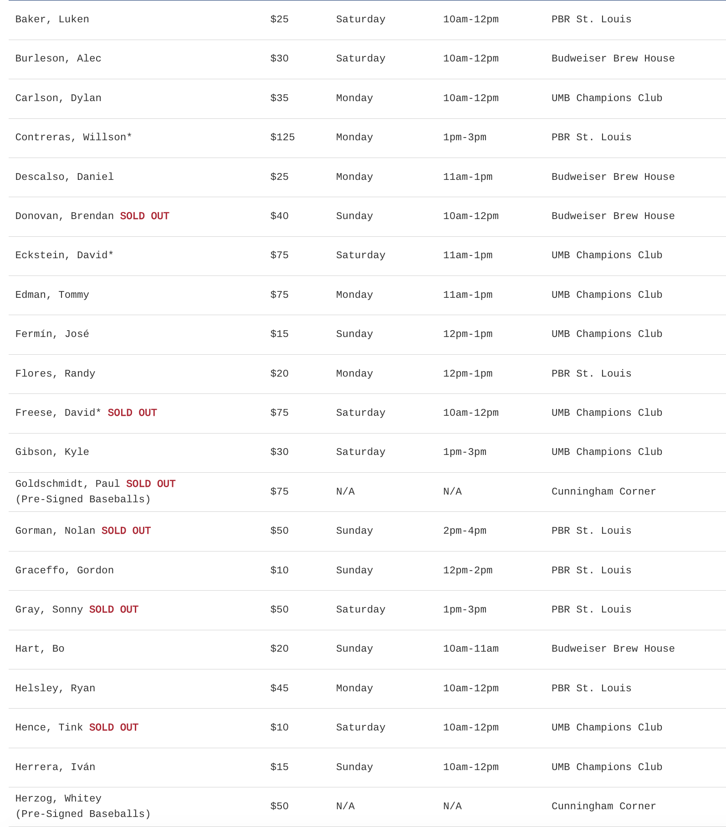The height and width of the screenshot is (827, 726).
Task: Click SOLD OUT label next to Freese, David
Action: click(132, 413)
